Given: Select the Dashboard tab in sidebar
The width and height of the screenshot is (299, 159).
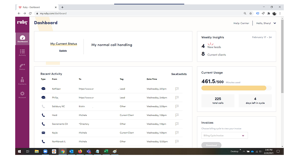Looking at the screenshot, I should point(22,39).
